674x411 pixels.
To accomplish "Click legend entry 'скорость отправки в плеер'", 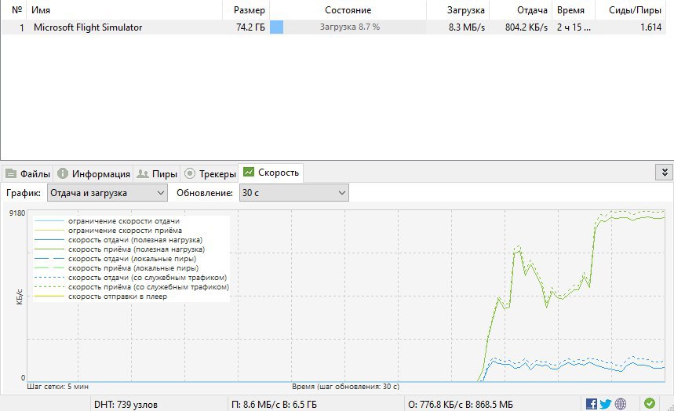I will tap(118, 296).
